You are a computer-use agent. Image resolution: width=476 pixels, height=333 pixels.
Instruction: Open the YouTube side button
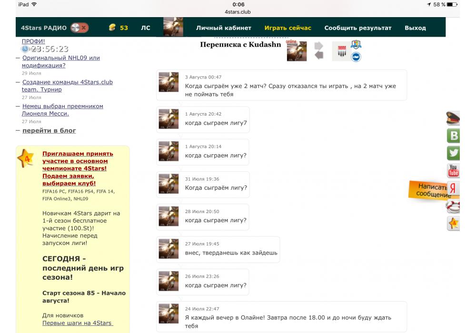click(x=453, y=170)
